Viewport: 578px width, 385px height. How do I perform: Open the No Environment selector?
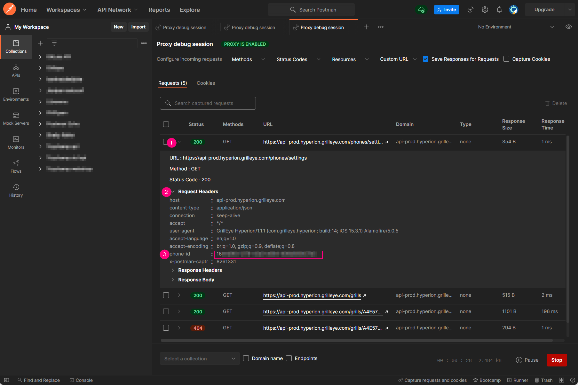[x=516, y=27]
